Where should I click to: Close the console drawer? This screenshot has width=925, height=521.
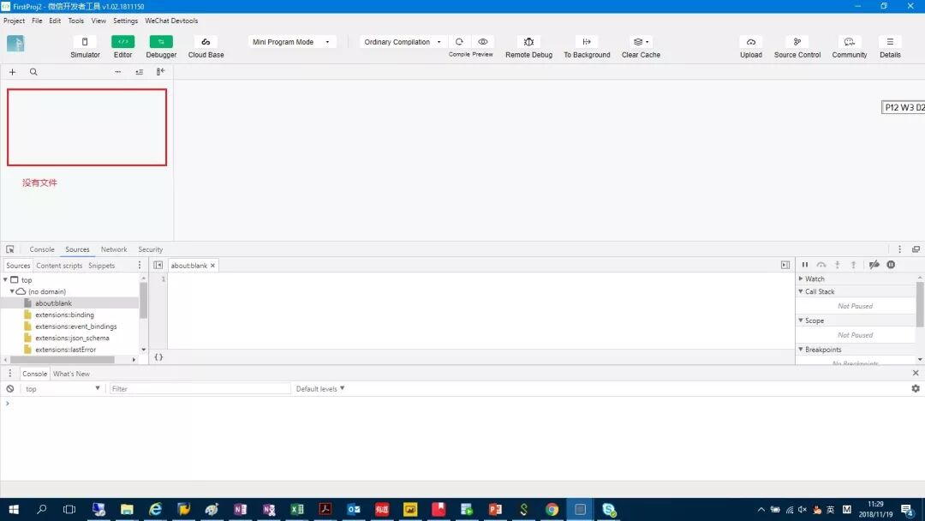[915, 373]
